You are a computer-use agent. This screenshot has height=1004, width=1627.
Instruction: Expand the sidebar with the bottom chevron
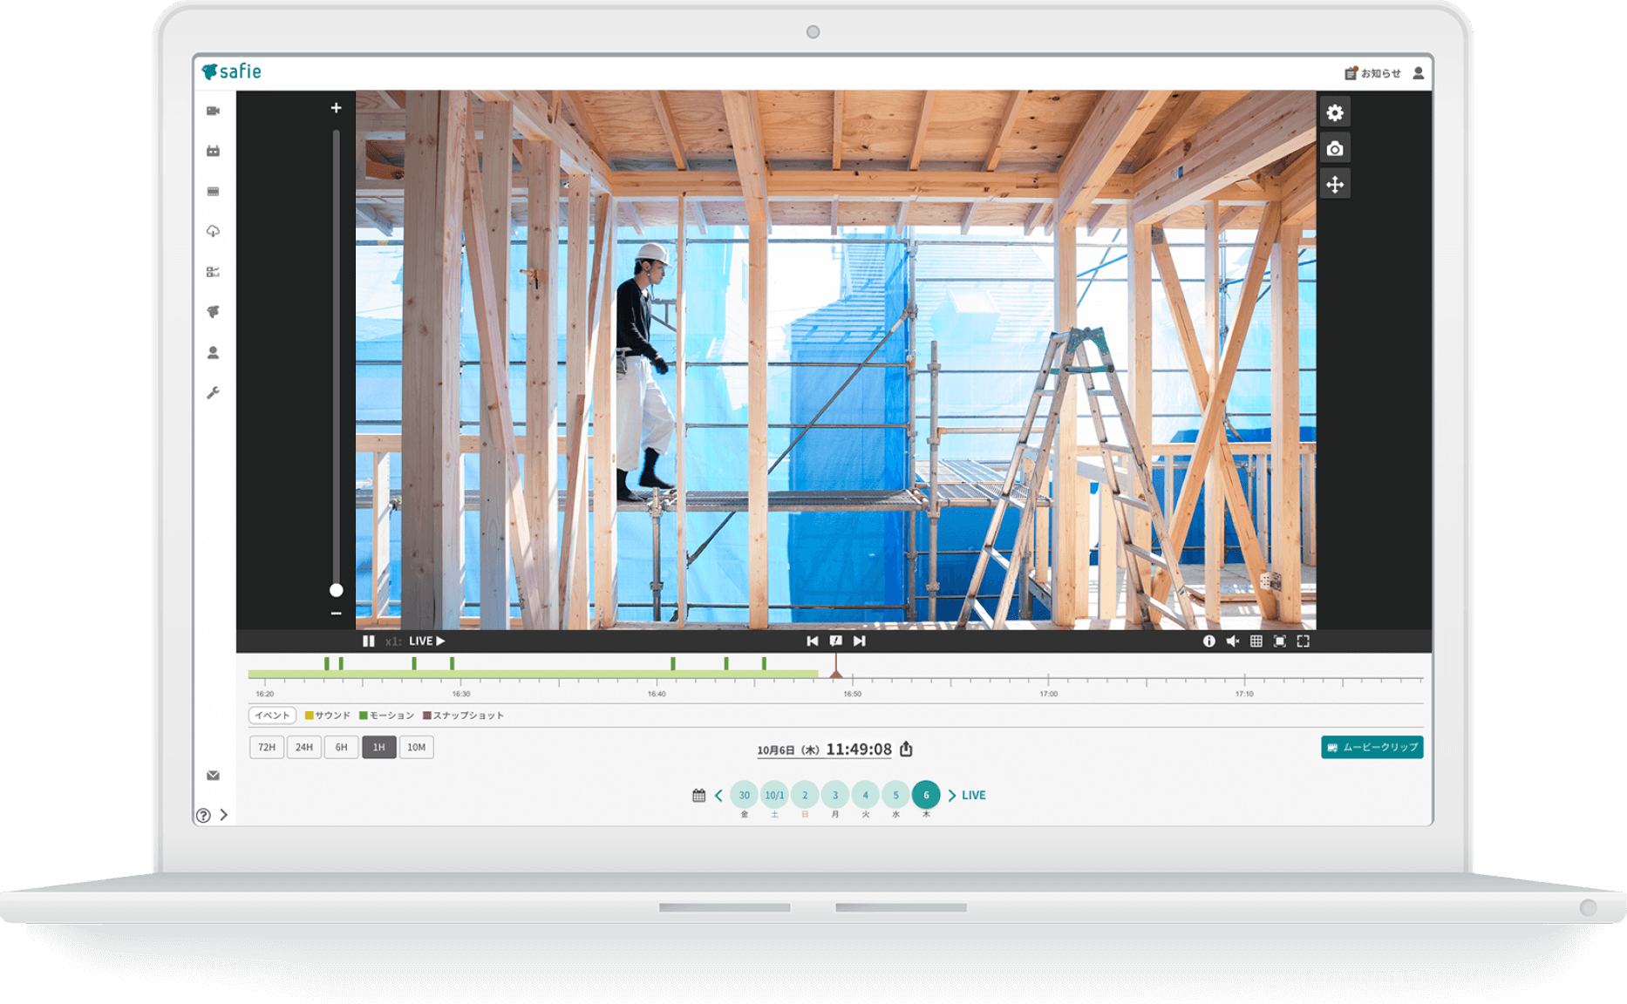tap(224, 815)
